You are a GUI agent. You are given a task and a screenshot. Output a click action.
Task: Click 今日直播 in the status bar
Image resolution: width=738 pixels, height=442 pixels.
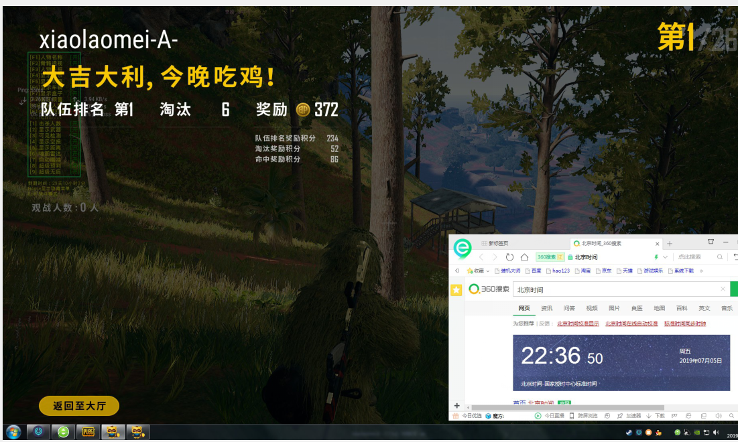point(549,416)
